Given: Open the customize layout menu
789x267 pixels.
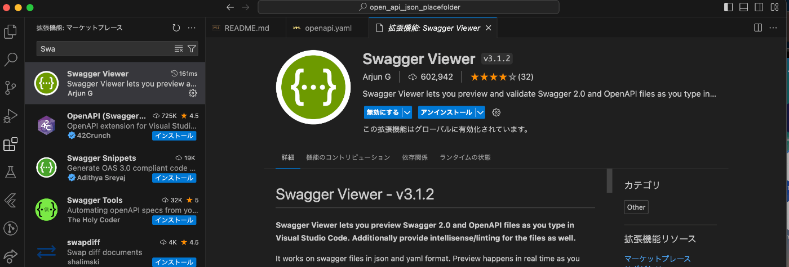Looking at the screenshot, I should [774, 7].
